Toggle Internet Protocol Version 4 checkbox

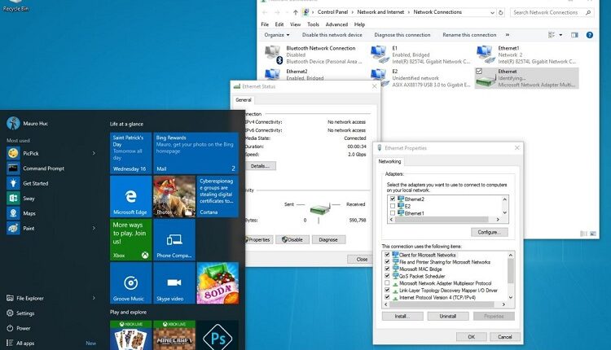pyautogui.click(x=387, y=297)
